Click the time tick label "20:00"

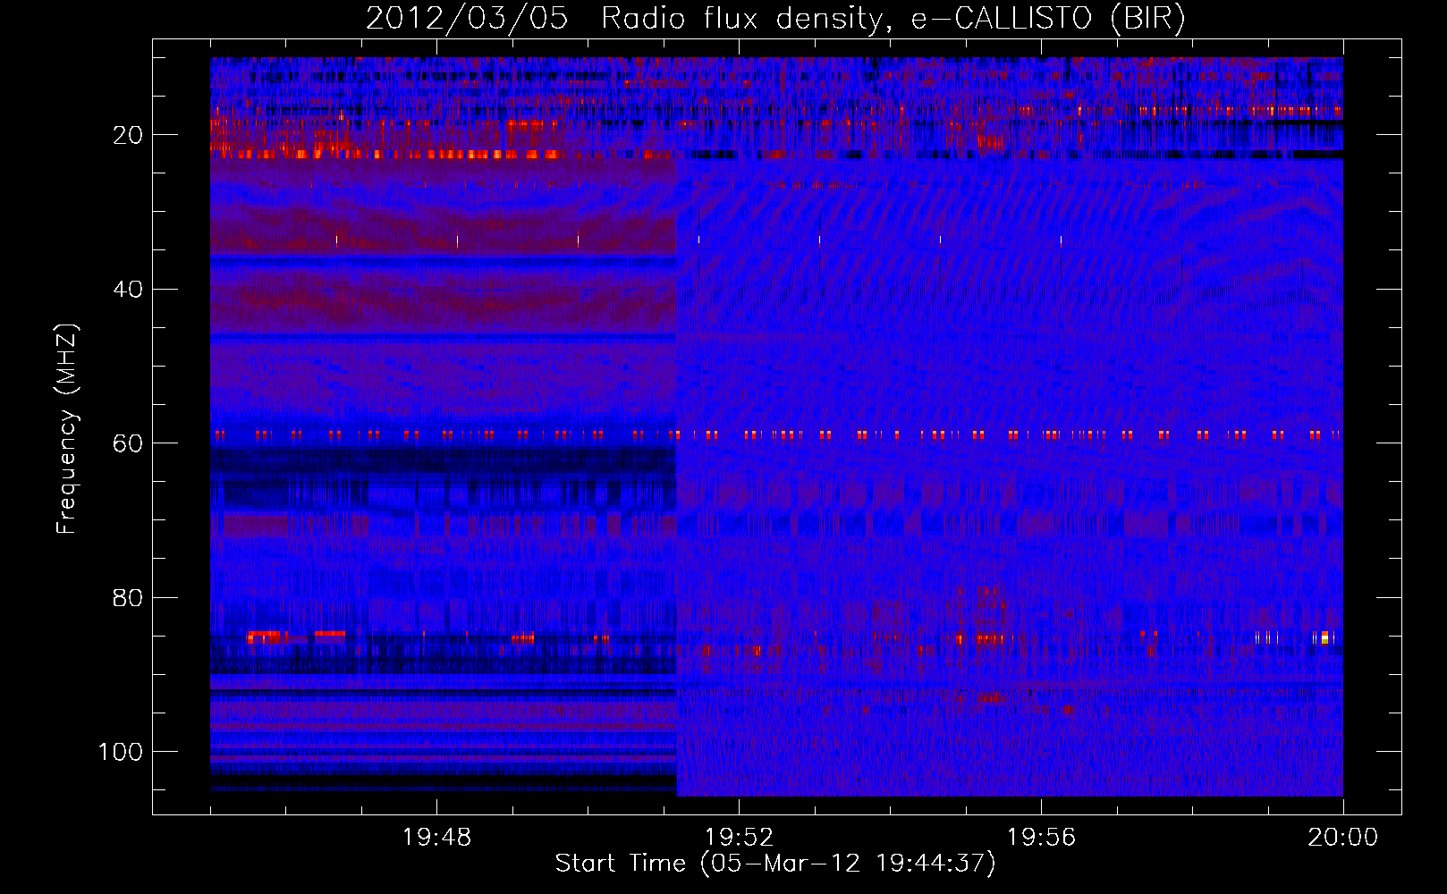pyautogui.click(x=1342, y=838)
